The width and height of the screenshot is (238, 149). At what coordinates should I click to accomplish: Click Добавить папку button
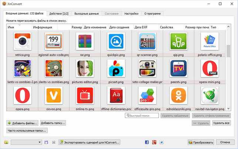53,123
